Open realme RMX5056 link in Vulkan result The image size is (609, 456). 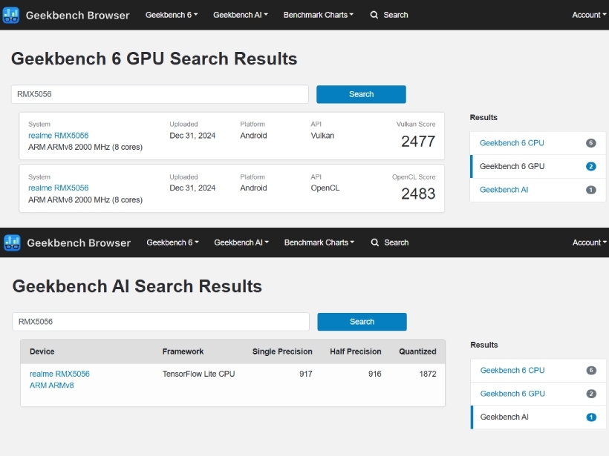click(x=58, y=136)
